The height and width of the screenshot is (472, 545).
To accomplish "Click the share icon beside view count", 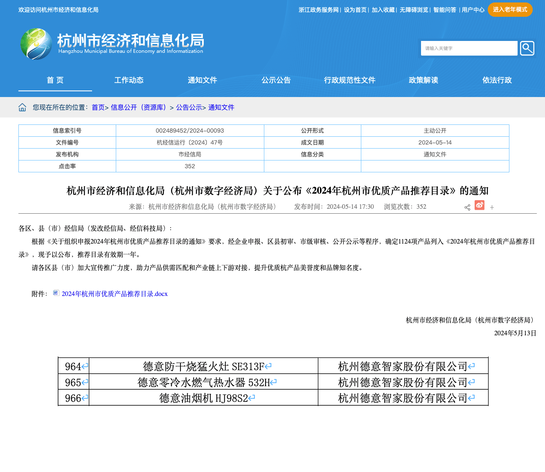I will (467, 207).
